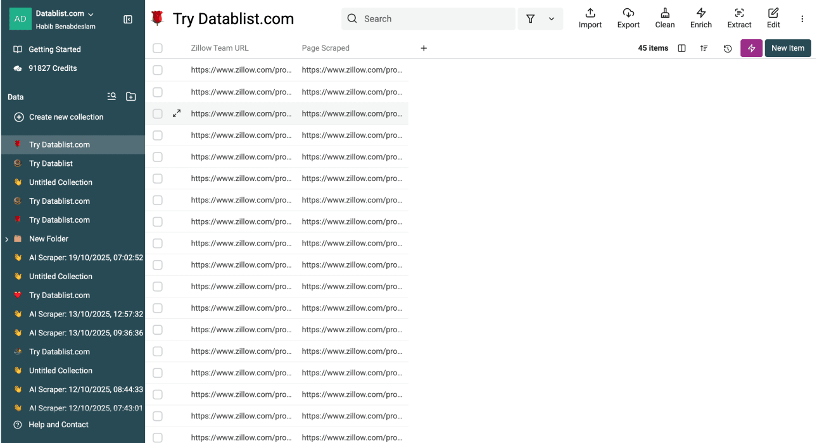Image resolution: width=817 pixels, height=443 pixels.
Task: Expand the New Folder in the sidebar
Action: pos(6,239)
